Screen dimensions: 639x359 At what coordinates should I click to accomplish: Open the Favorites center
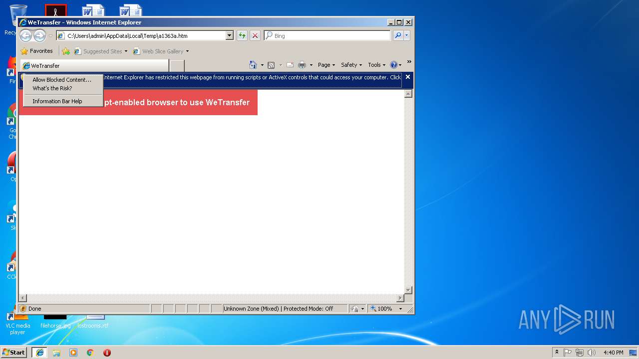click(x=36, y=51)
